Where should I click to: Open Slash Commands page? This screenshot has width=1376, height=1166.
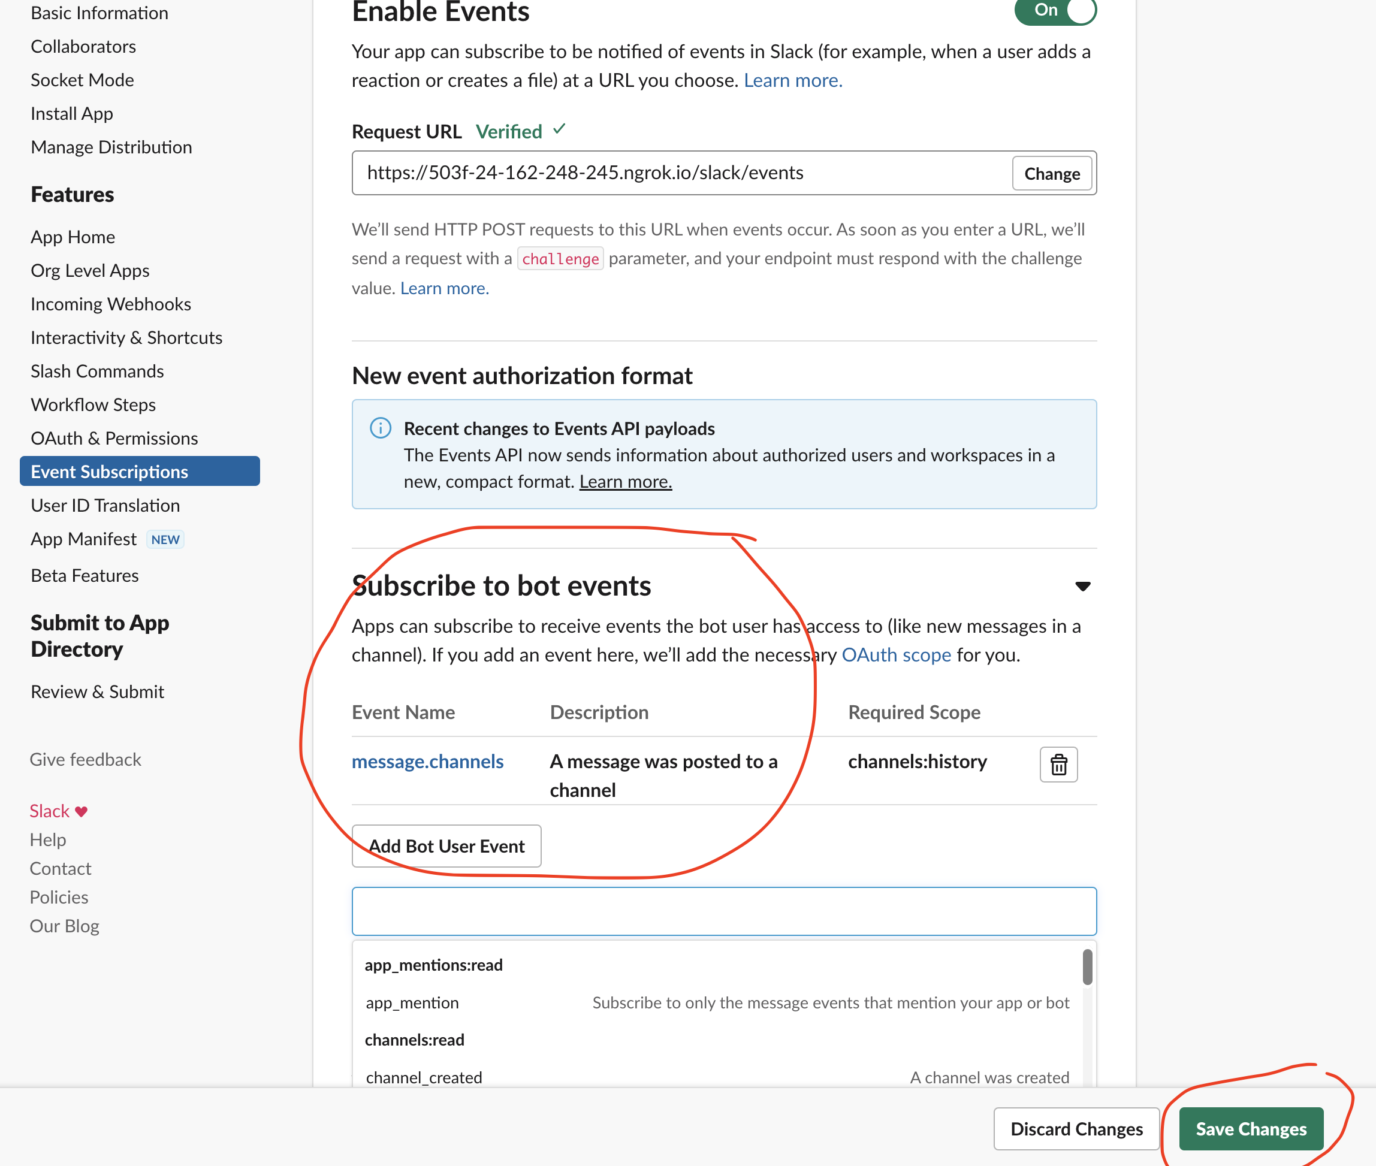point(97,371)
